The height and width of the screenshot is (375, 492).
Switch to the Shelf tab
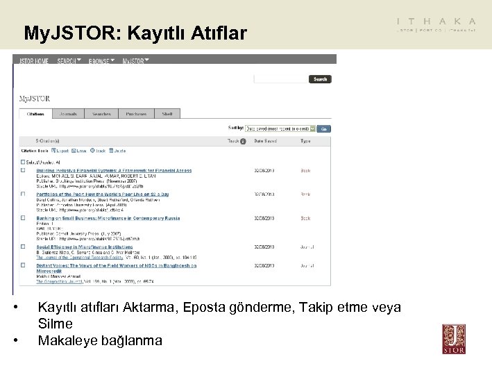(x=167, y=114)
